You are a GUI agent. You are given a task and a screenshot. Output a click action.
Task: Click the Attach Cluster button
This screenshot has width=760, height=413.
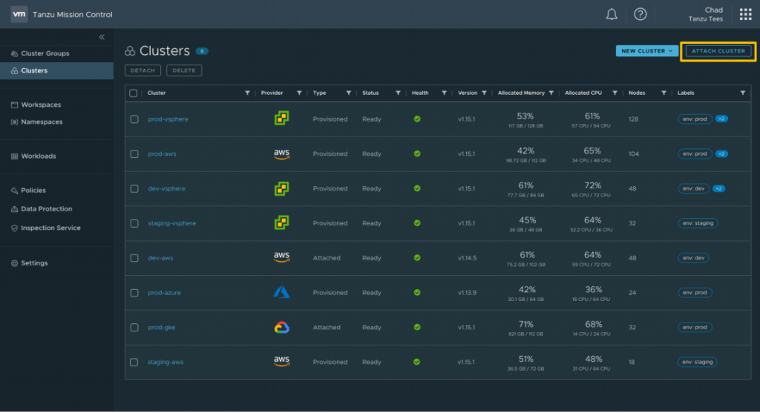click(x=718, y=51)
